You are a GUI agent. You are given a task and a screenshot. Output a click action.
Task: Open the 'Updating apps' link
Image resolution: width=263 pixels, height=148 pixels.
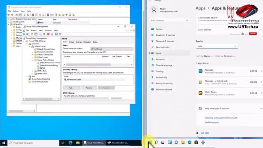[212, 123]
